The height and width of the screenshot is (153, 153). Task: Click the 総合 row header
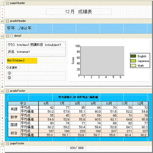pyautogui.click(x=14, y=133)
